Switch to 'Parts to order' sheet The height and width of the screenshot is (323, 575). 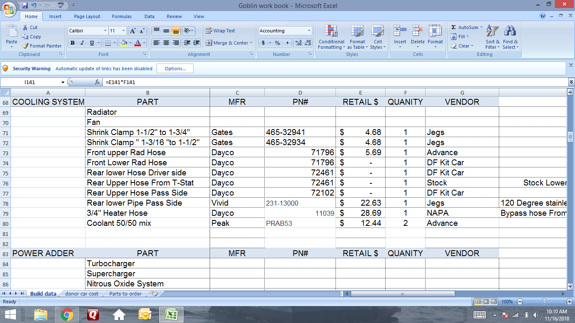coord(125,294)
